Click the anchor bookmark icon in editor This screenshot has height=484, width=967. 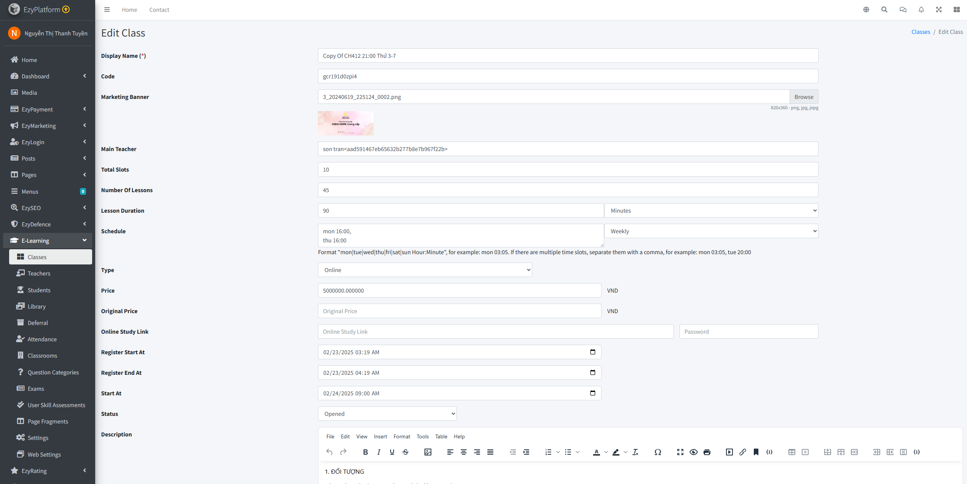[756, 452]
